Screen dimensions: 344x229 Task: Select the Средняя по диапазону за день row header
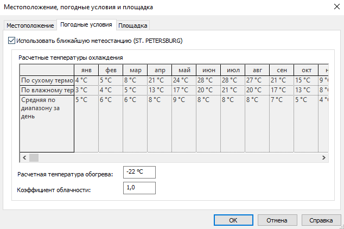point(47,109)
